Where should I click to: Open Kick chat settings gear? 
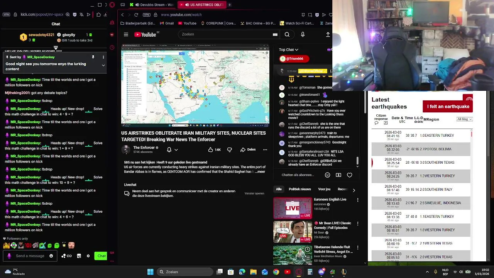click(88, 256)
